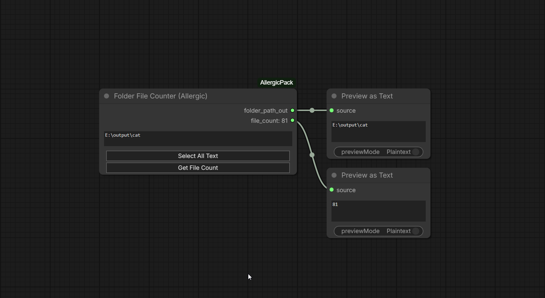This screenshot has height=298, width=545.
Task: Click the source input socket on upper preview node
Action: click(x=331, y=110)
